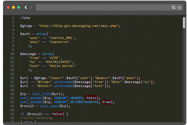Viewport: 187px width, 125px height.
Task: Click the browser forward arrow
Action: click(31, 7)
